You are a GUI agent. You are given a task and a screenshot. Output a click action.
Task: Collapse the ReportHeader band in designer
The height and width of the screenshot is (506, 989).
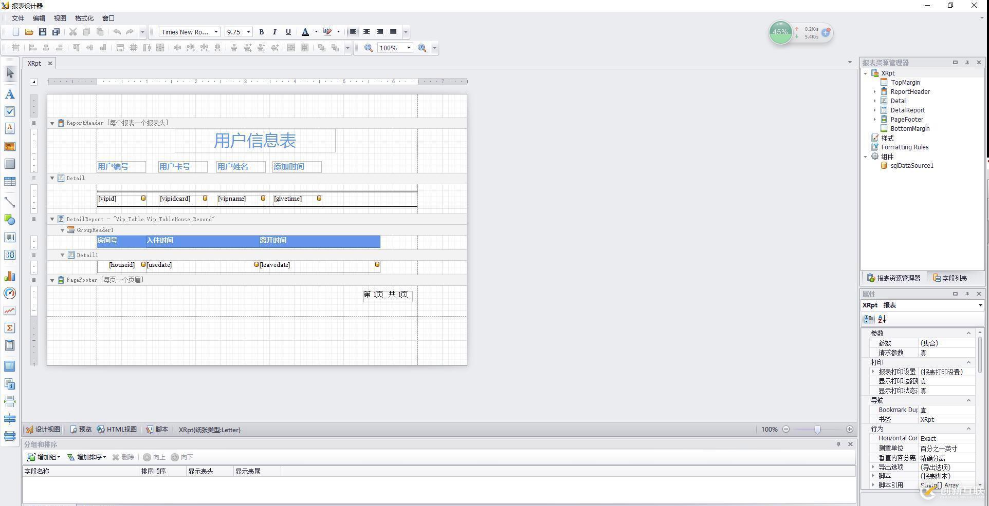click(x=52, y=123)
